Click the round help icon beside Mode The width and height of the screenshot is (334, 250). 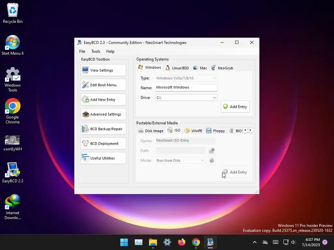coord(211,160)
